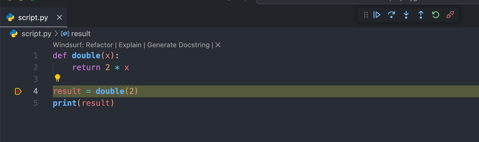Grab the debug toolbar drag handle
This screenshot has width=479, height=142.
pyautogui.click(x=366, y=15)
